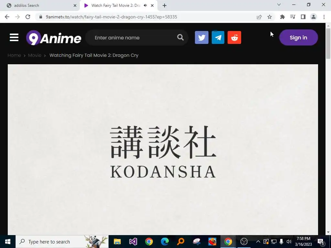331x248 pixels.
Task: Open Snipping Tool from taskbar
Action: click(197, 242)
